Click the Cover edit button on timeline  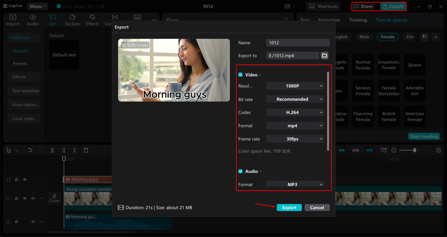54,198
